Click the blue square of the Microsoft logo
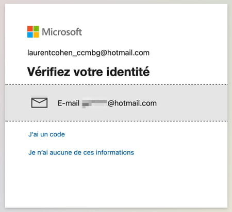Screen dimensions: 232x212 (x=30, y=35)
